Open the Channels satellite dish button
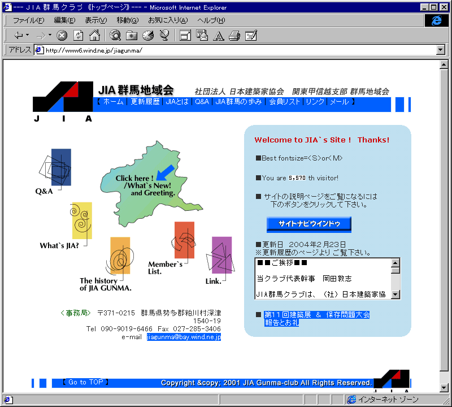This screenshot has height=407, width=452. click(x=164, y=36)
